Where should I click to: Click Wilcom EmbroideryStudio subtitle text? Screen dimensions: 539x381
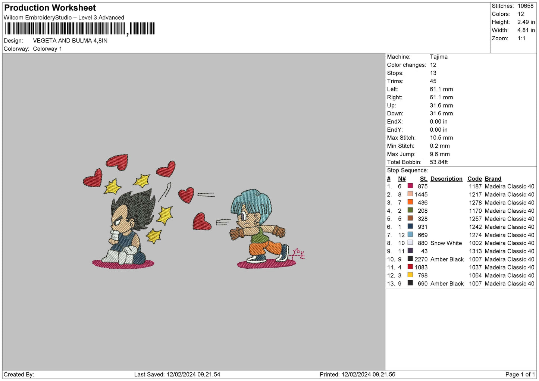[x=64, y=18]
